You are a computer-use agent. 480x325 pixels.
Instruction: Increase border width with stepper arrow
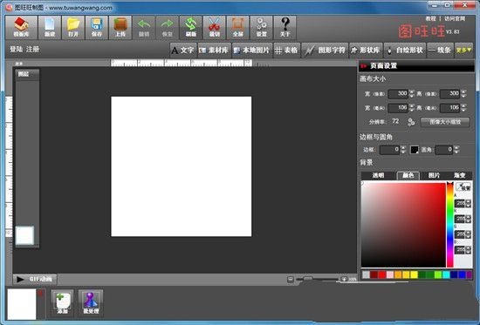(x=403, y=147)
